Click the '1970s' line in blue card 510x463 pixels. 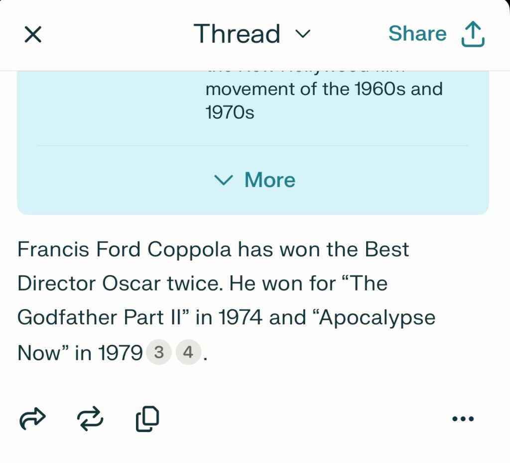click(x=230, y=113)
